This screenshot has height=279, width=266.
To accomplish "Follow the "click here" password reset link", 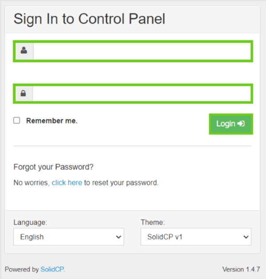I will [x=67, y=182].
